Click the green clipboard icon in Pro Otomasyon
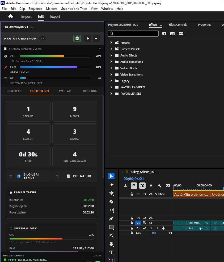The height and width of the screenshot is (262, 224). 77,38
